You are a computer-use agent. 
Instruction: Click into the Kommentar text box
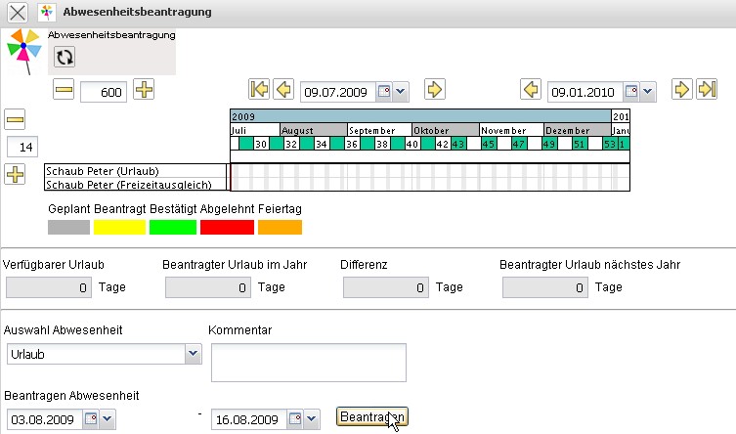click(x=309, y=363)
